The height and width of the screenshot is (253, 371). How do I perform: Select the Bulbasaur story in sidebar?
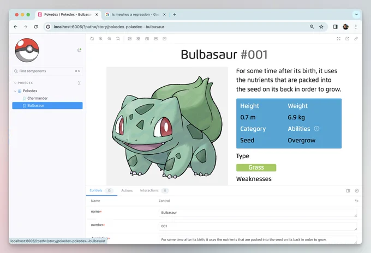point(47,105)
